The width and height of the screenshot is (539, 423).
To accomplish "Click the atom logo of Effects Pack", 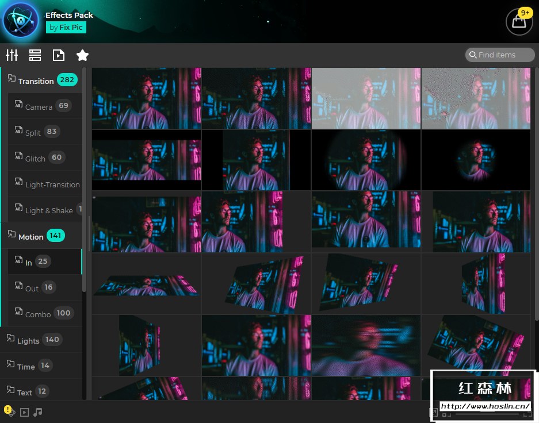I will click(x=21, y=21).
